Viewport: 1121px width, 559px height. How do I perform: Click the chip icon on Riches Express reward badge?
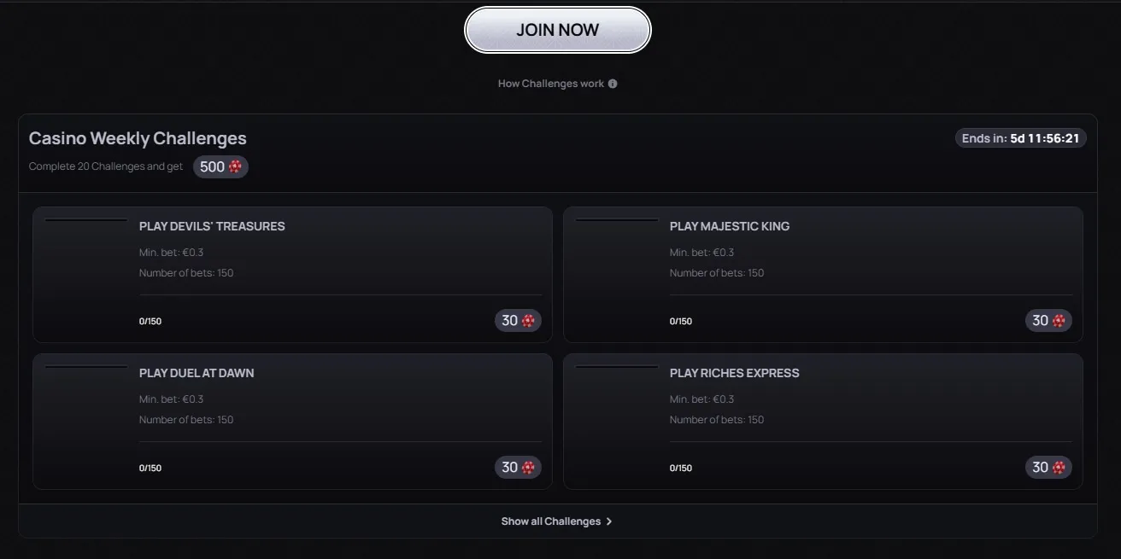coord(1059,467)
